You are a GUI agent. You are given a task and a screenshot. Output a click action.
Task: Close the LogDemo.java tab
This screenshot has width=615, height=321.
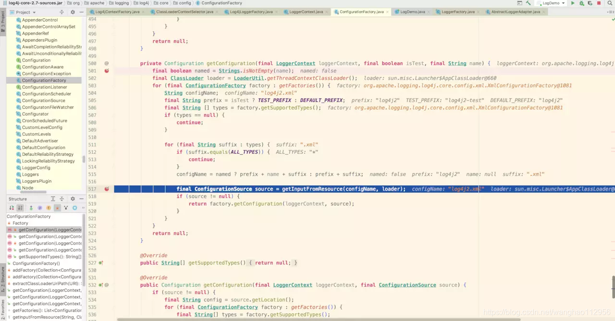click(x=430, y=12)
